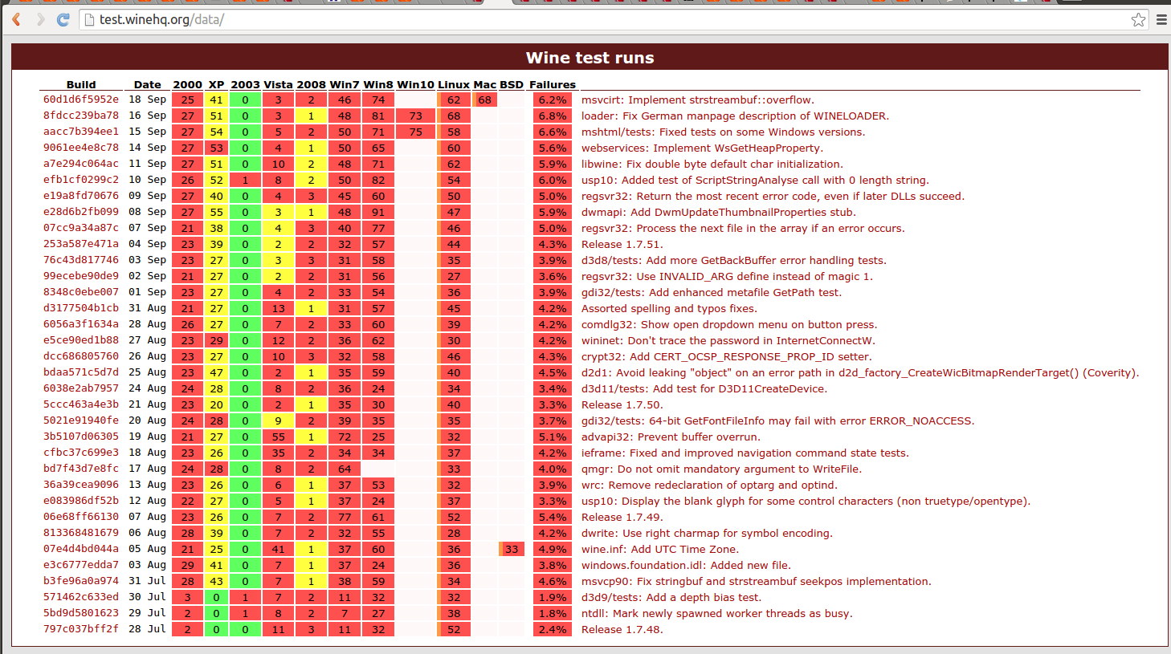The height and width of the screenshot is (654, 1171).
Task: Open the 'Release 1.7.48.' commit link
Action: coord(622,630)
